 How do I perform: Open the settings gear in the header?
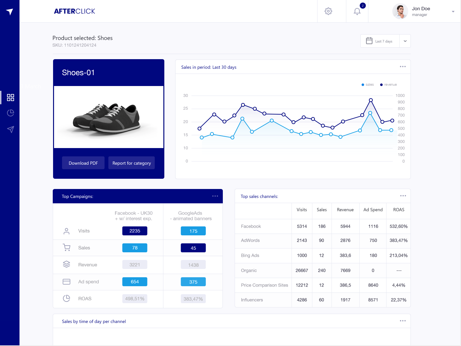(328, 11)
